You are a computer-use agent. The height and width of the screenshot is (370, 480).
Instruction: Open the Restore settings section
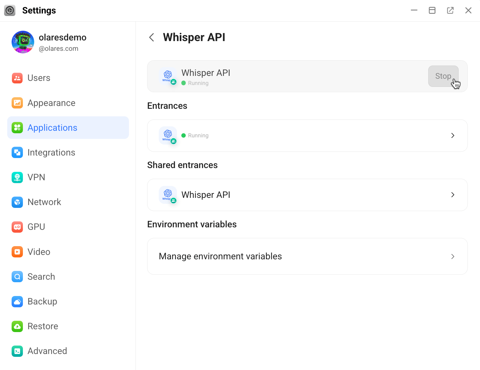point(43,326)
